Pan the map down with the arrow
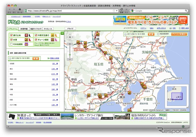196x137 pixels. (x=70, y=40)
